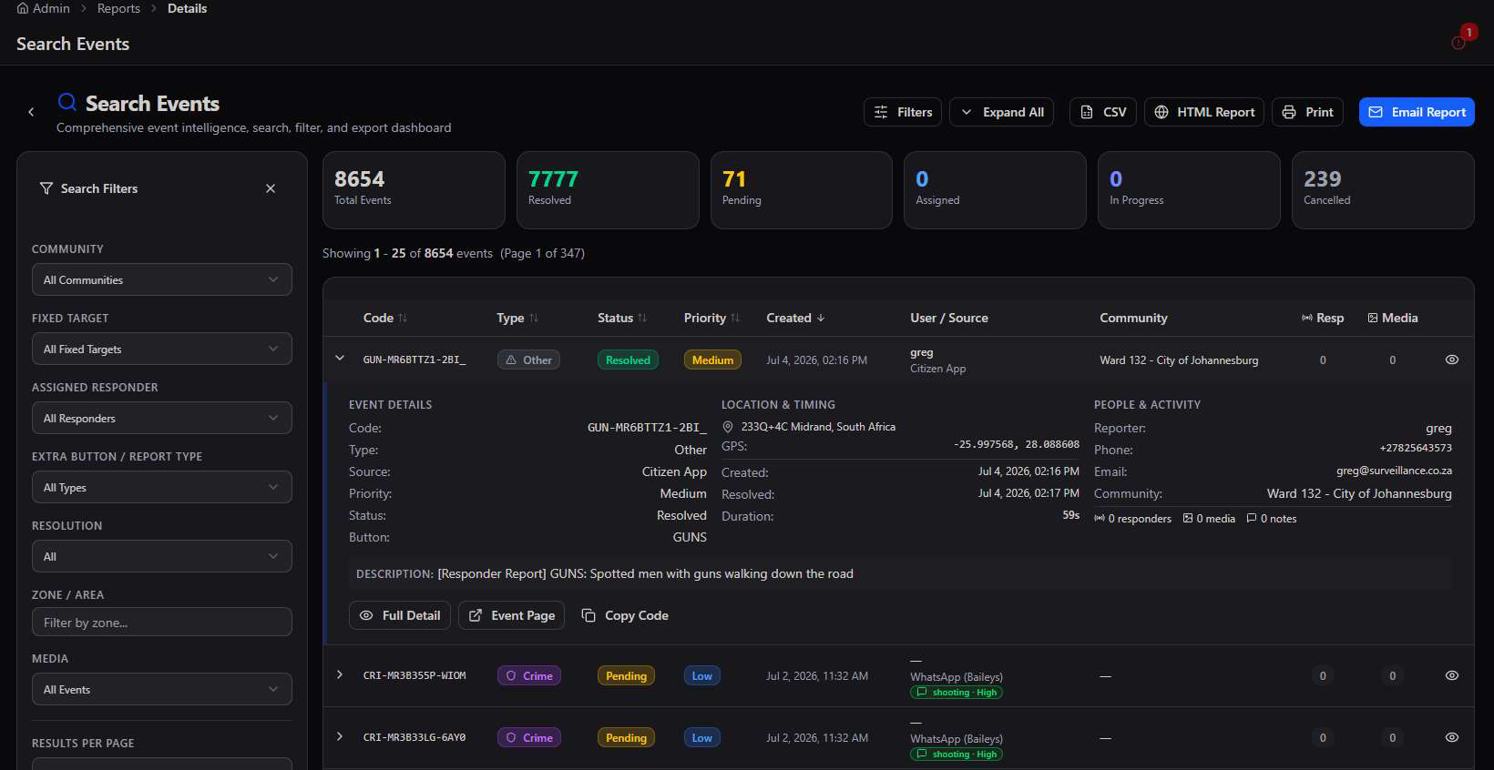Click the Resp column responder icon
Image resolution: width=1494 pixels, height=770 pixels.
(x=1307, y=318)
